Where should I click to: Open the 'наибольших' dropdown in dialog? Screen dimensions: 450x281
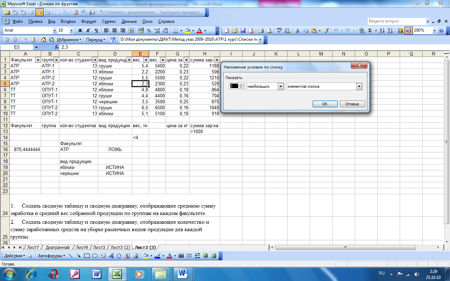click(281, 86)
